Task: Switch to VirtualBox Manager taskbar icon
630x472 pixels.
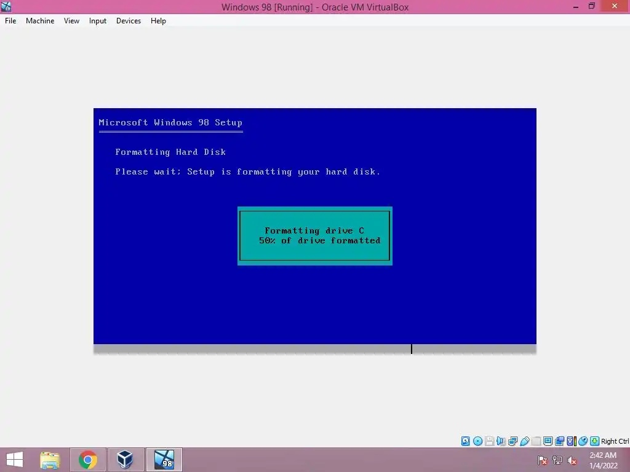Action: [x=125, y=460]
